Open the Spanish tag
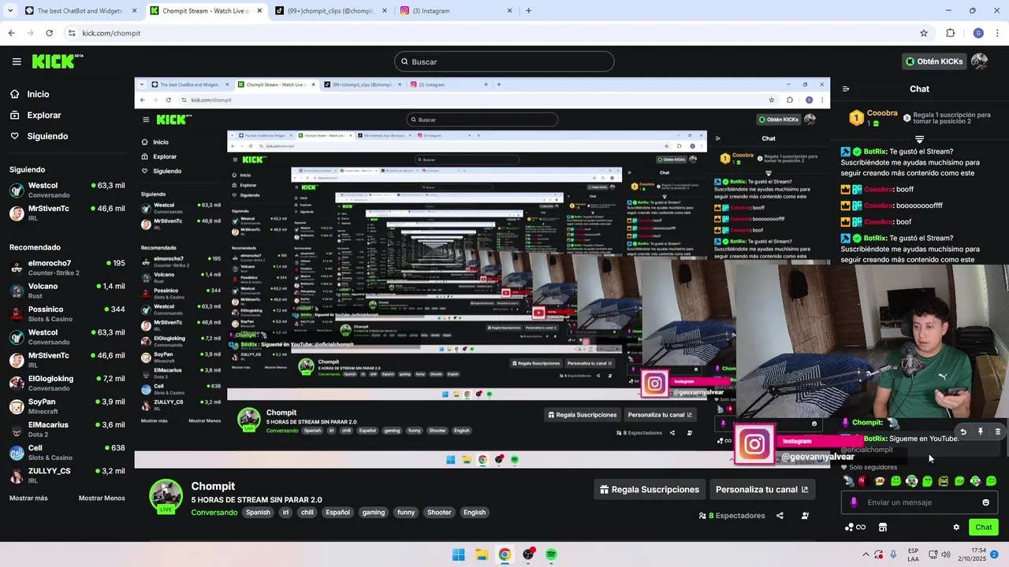 (x=258, y=513)
